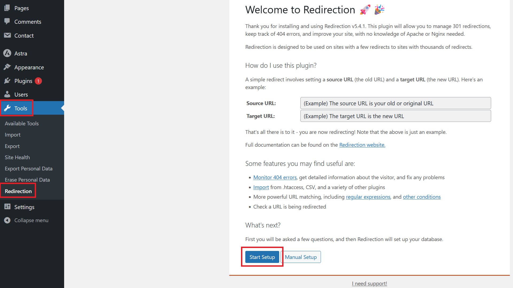This screenshot has width=513, height=288.
Task: Click the Plugins icon in sidebar
Action: (x=7, y=81)
